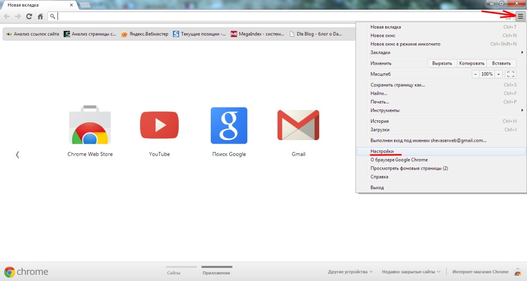The width and height of the screenshot is (527, 281).
Task: Launch the YouTube app icon
Action: [x=159, y=126]
